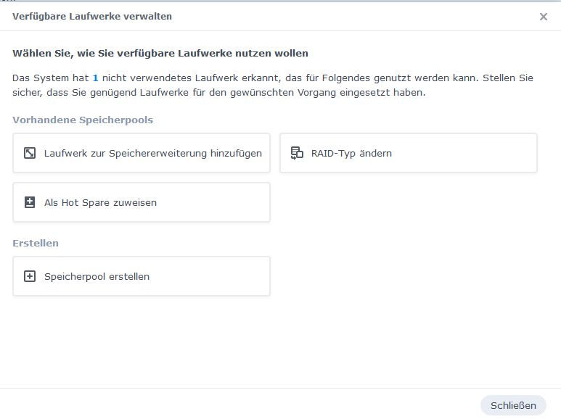Click the expand-arrows icon for adding a drive
The image size is (561, 419).
click(30, 153)
